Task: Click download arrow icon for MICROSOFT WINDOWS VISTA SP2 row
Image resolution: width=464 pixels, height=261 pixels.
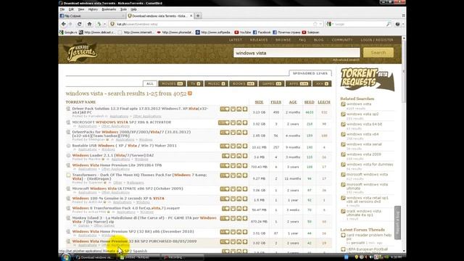Action: click(245, 123)
